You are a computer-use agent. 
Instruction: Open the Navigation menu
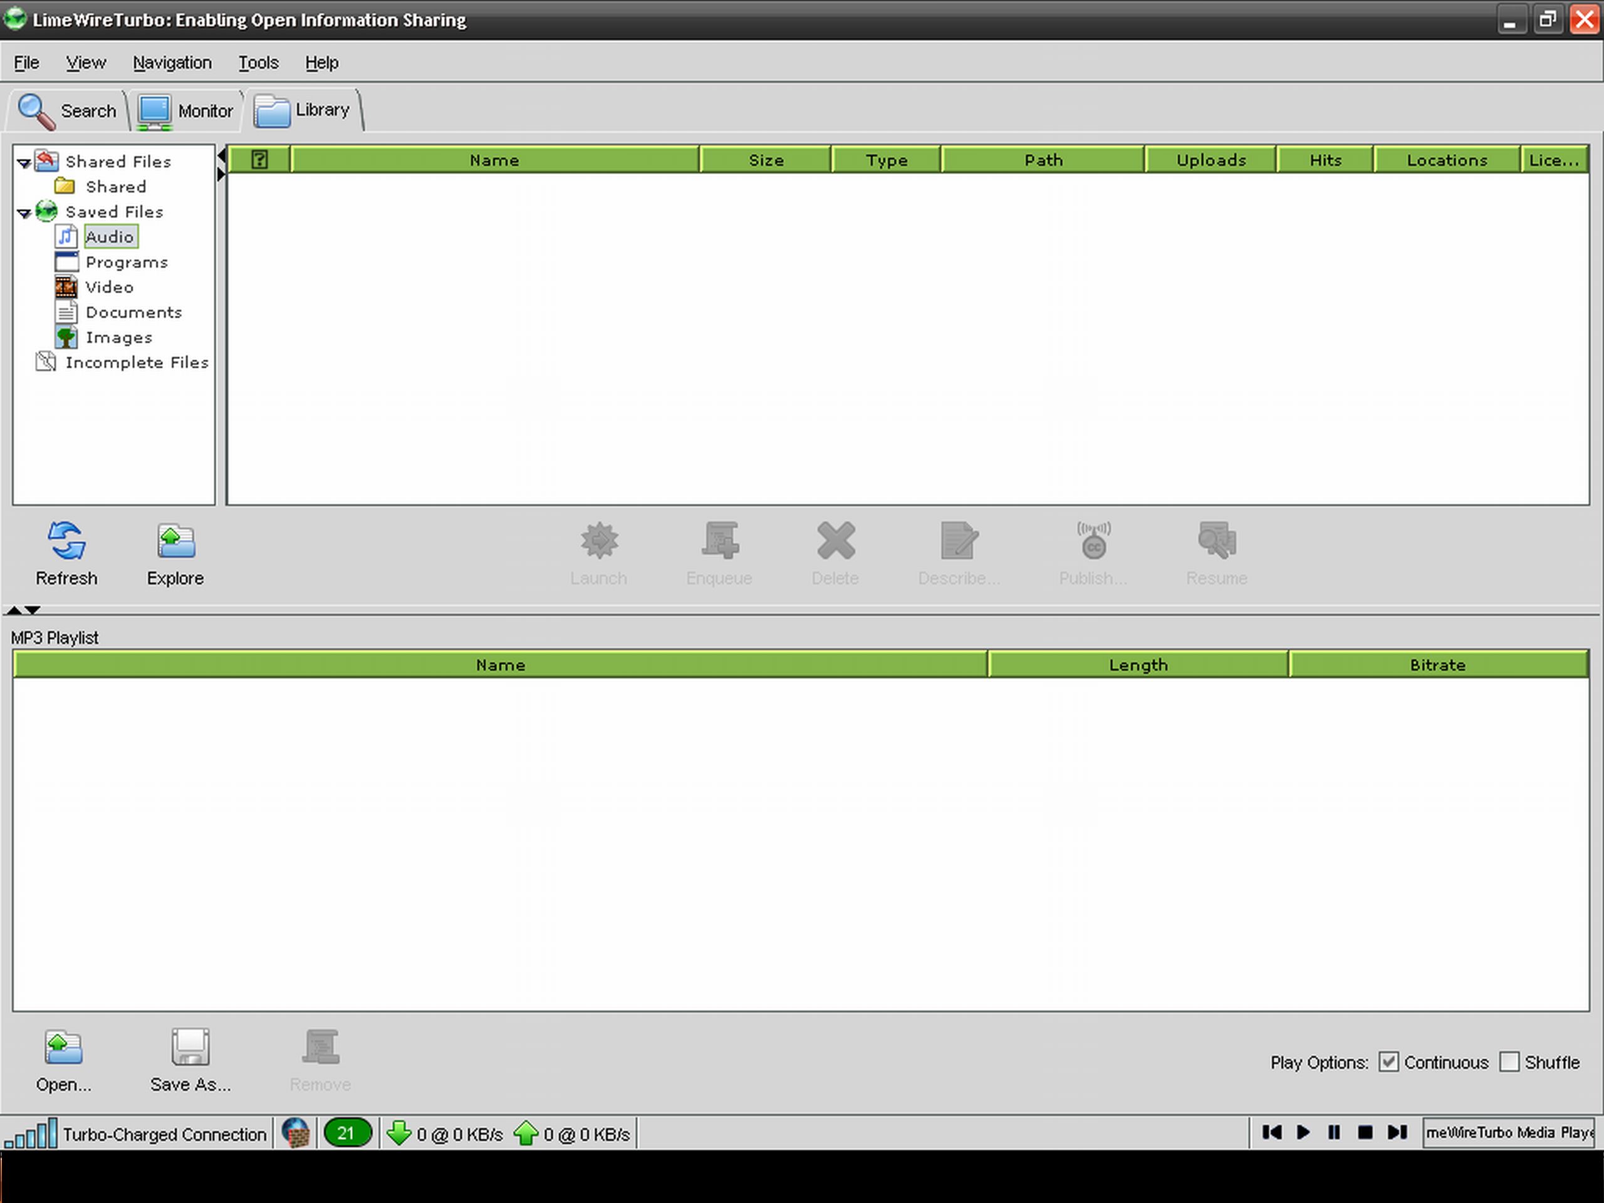[169, 61]
